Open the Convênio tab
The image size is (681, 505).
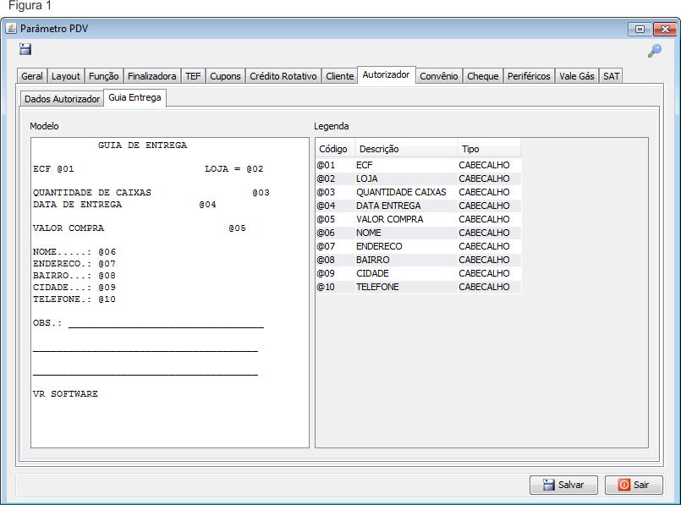click(439, 76)
